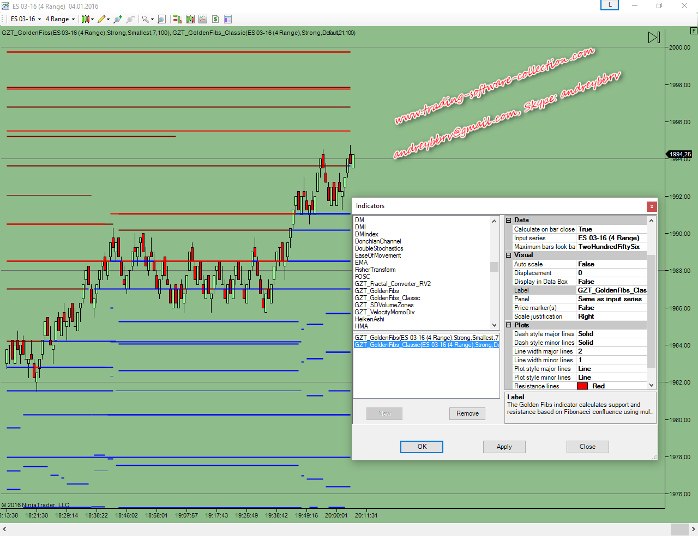Open the chart style candlestick tool
This screenshot has width=698, height=536.
point(86,19)
